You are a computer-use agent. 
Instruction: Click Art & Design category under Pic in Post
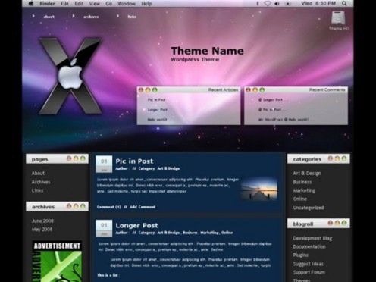click(168, 168)
